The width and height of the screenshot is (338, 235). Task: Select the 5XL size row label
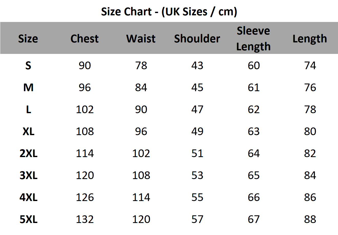tap(28, 219)
